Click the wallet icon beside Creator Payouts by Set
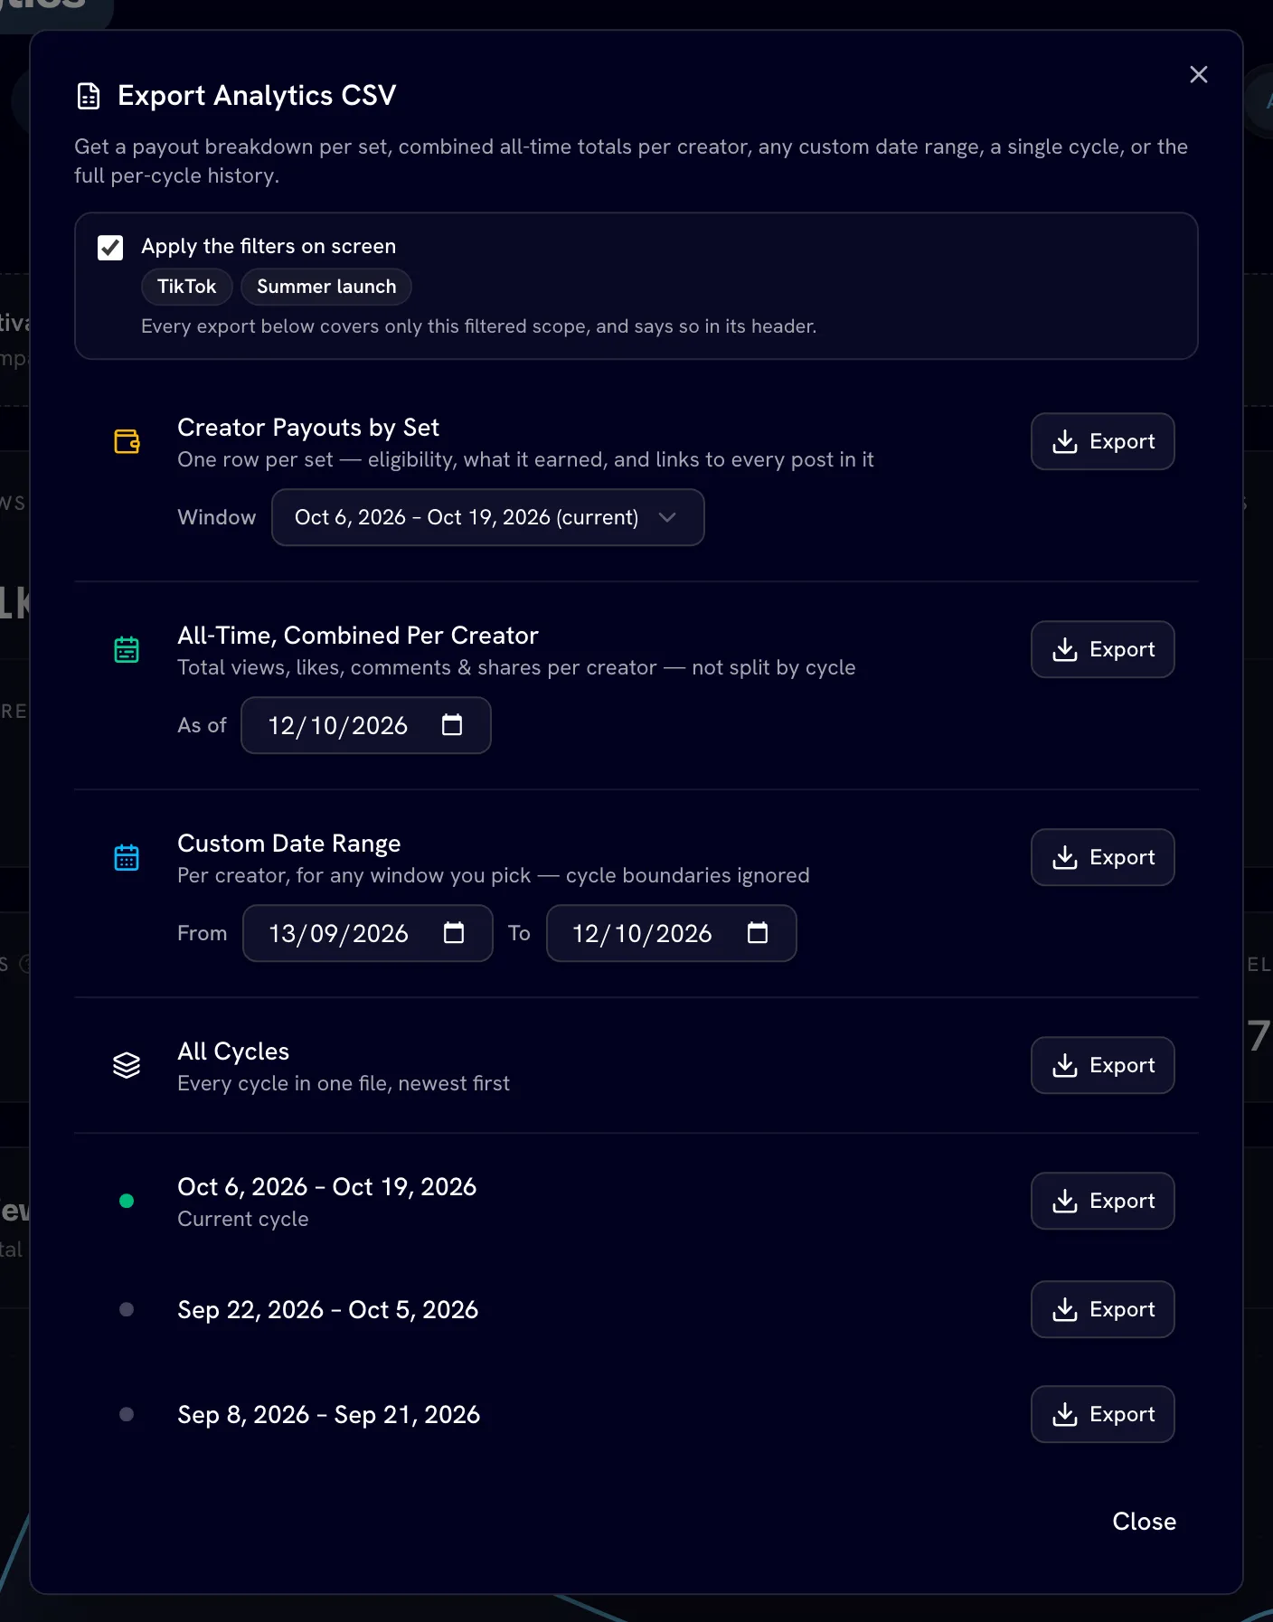The image size is (1273, 1622). pyautogui.click(x=127, y=441)
